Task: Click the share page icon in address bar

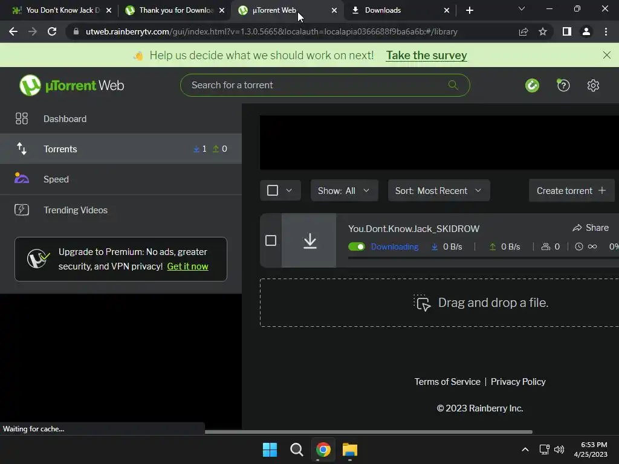Action: 523,31
